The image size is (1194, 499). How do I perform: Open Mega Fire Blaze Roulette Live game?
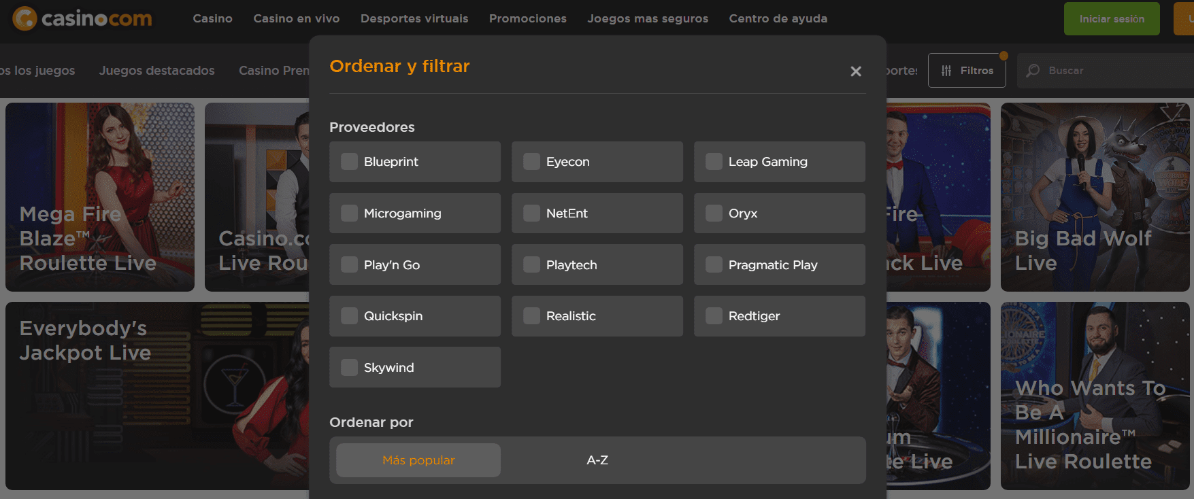(100, 197)
